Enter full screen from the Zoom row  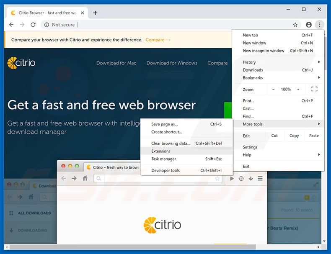point(314,89)
